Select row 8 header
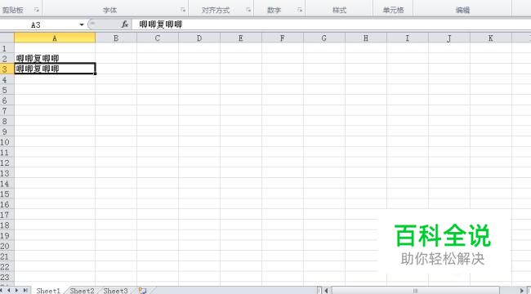Screen dimensions: 531x294 click(7, 121)
